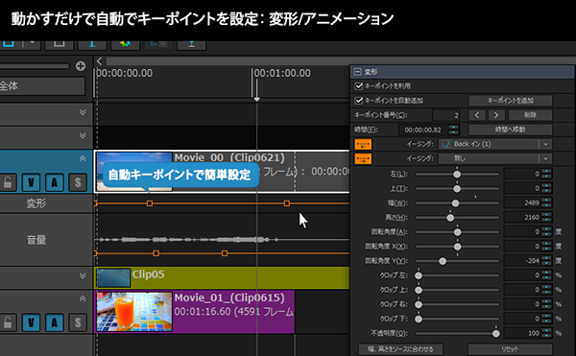Click the キーポイントを追加 button
This screenshot has width=576, height=356.
[x=511, y=101]
